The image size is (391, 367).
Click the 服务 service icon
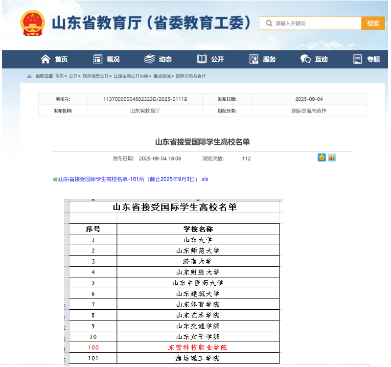point(254,59)
